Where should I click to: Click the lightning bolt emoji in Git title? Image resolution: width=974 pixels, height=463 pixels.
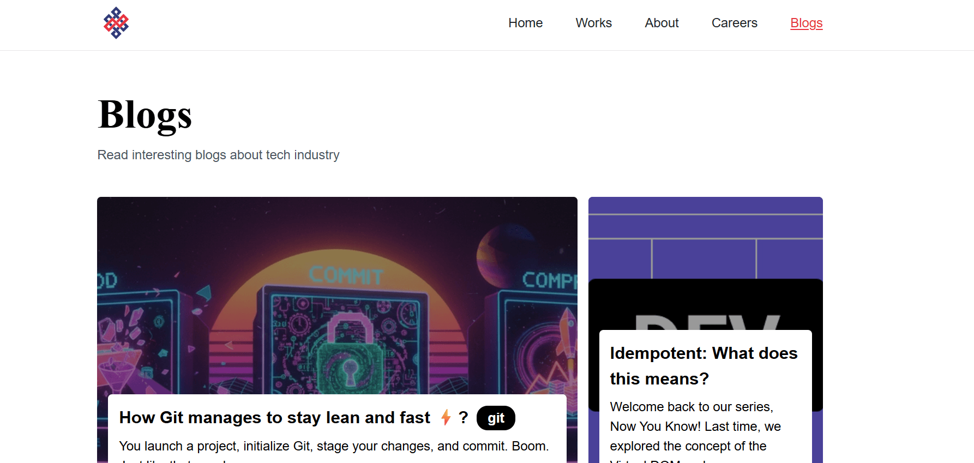tap(446, 417)
